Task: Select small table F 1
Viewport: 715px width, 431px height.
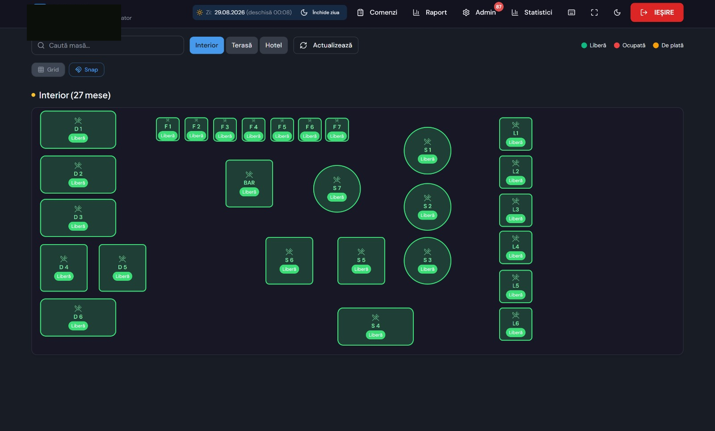Action: click(x=168, y=129)
